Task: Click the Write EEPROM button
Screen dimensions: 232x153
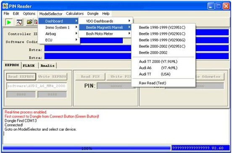Action: pos(52,76)
